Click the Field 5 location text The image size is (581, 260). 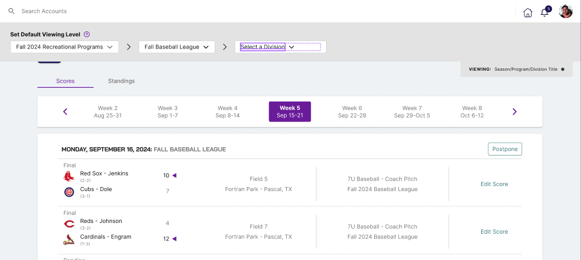point(259,179)
